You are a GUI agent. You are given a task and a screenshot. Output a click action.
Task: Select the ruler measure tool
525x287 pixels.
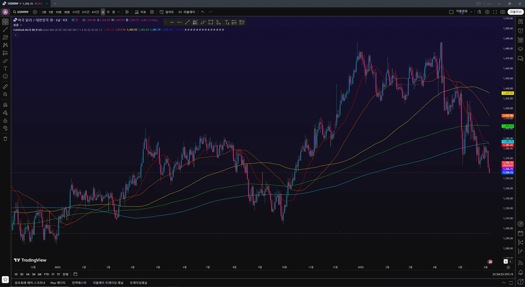5,87
